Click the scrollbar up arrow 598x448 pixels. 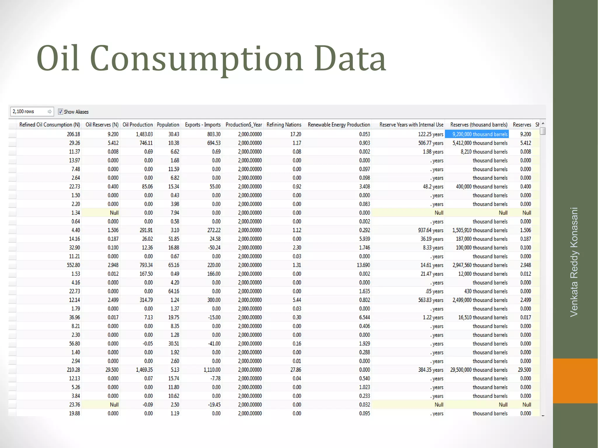pyautogui.click(x=543, y=124)
